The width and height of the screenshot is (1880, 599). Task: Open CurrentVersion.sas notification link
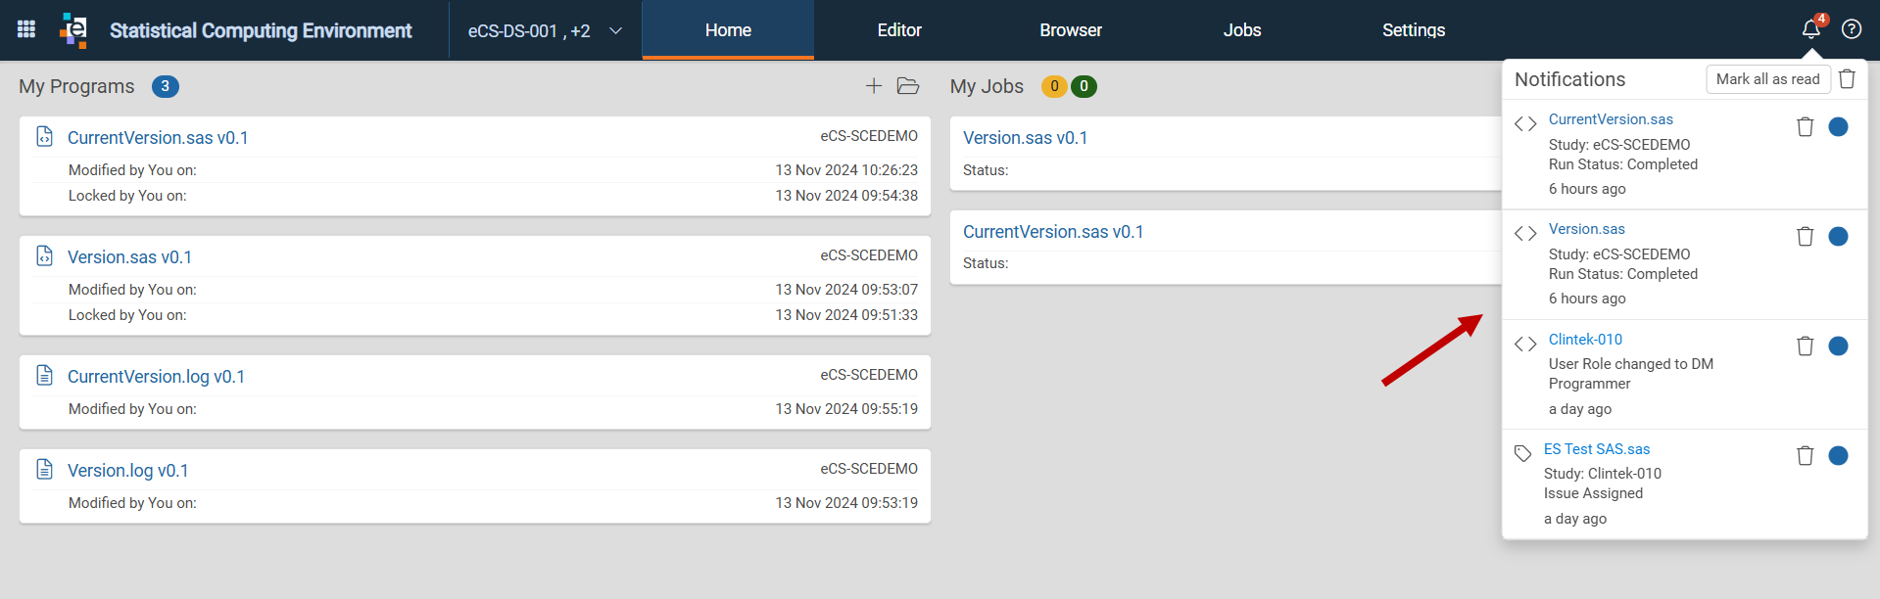(1611, 119)
